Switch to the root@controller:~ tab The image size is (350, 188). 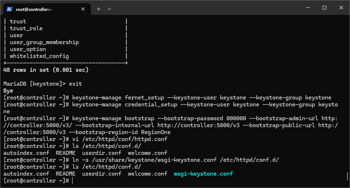[x=40, y=9]
